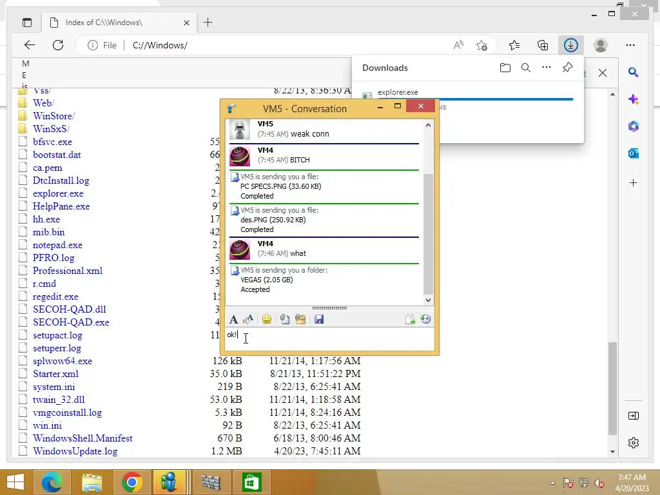
Task: Launch Google Chrome from taskbar
Action: point(131,482)
